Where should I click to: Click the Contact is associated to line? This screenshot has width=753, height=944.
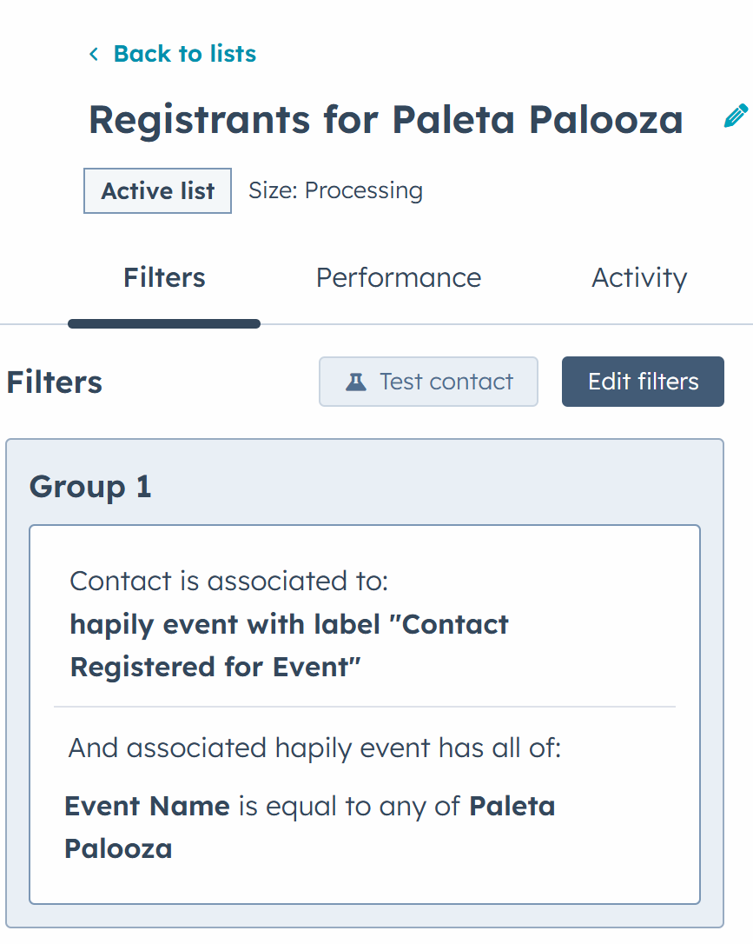click(x=229, y=582)
